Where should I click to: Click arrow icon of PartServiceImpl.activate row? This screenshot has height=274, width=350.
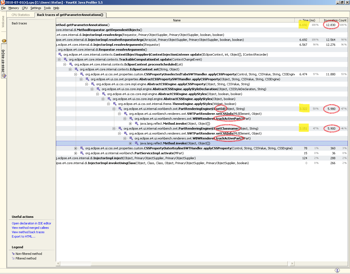tap(82, 153)
